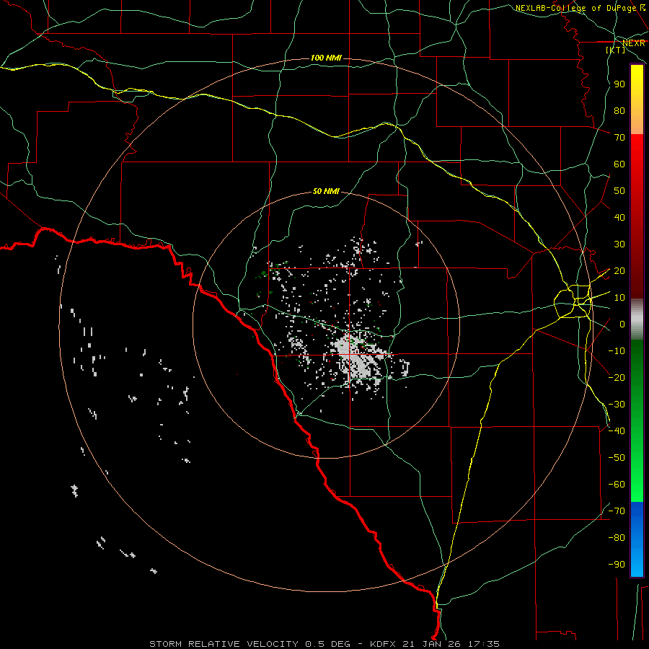Click the '50 NMI' range ring label

pyautogui.click(x=326, y=191)
